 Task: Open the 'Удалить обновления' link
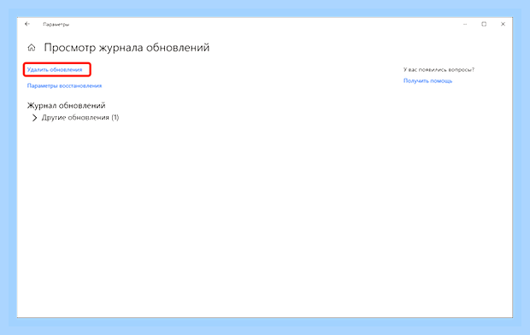55,69
